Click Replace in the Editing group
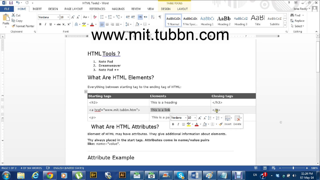This screenshot has height=180, width=320. [x=297, y=21]
